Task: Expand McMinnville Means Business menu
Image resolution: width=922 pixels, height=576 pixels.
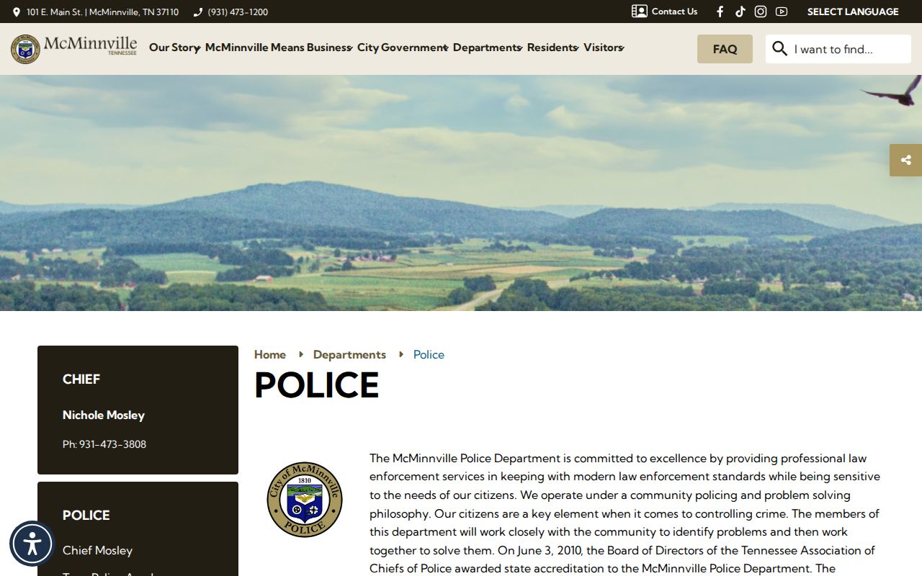Action: pos(279,48)
